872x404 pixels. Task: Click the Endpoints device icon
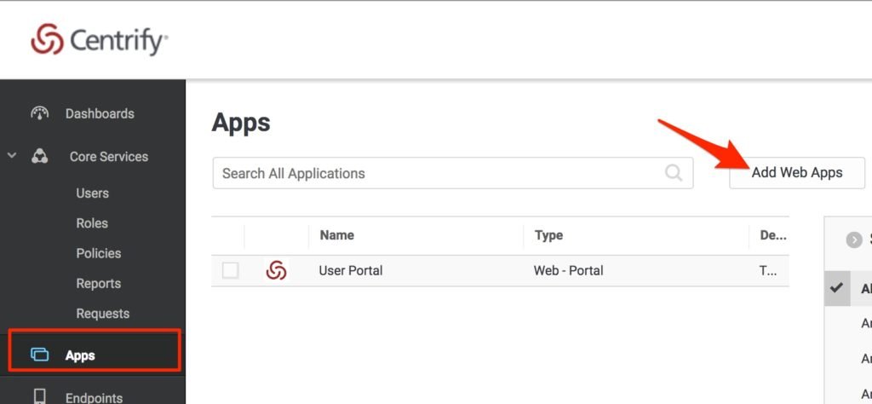click(39, 396)
